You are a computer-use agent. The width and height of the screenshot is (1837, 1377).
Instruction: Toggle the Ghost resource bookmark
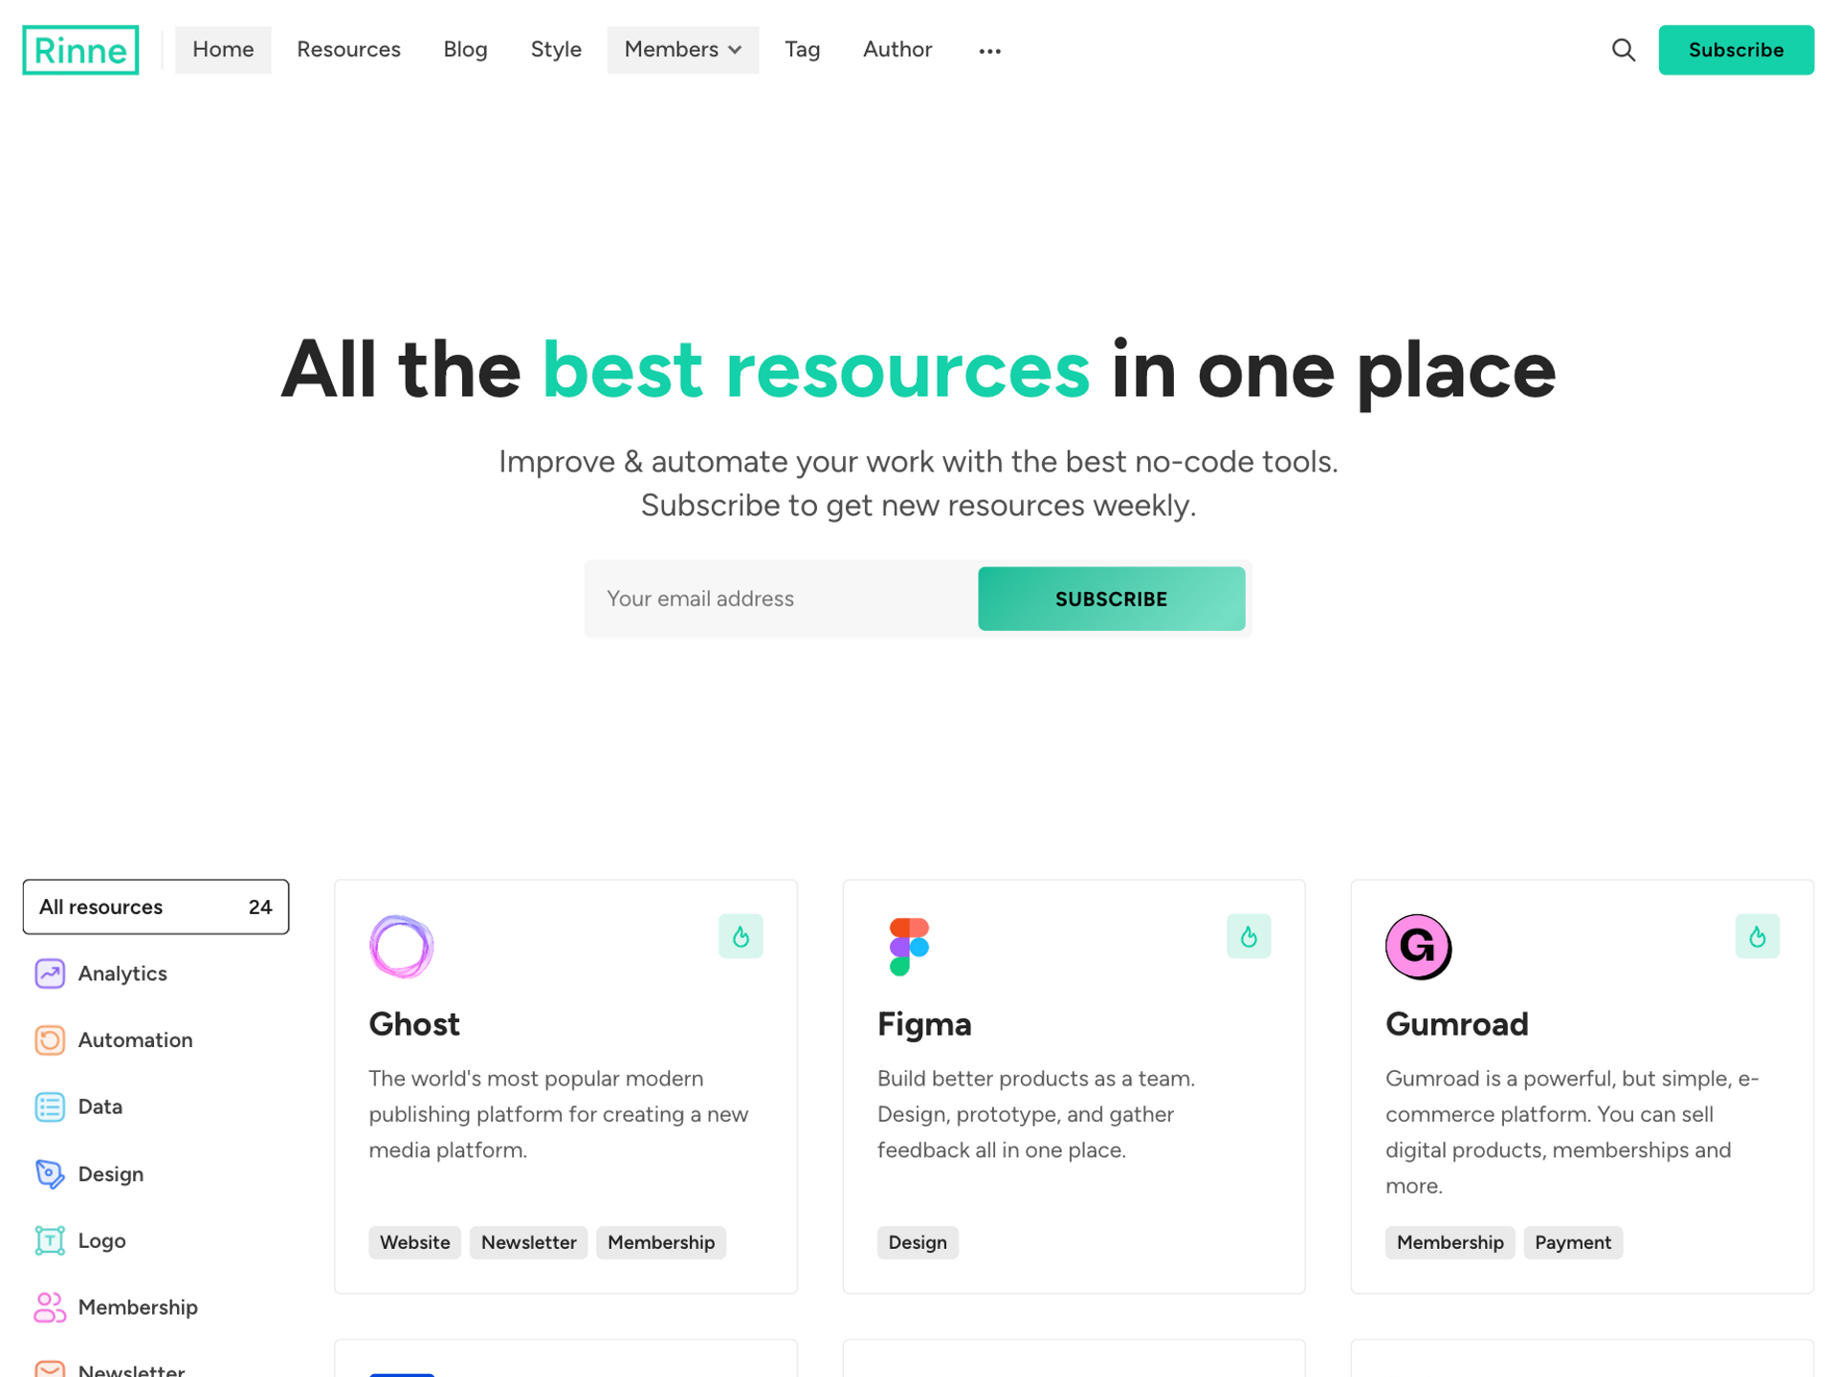click(741, 936)
